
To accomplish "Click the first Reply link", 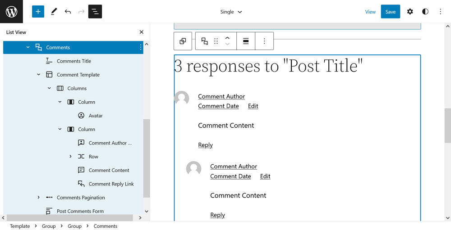I will point(205,145).
